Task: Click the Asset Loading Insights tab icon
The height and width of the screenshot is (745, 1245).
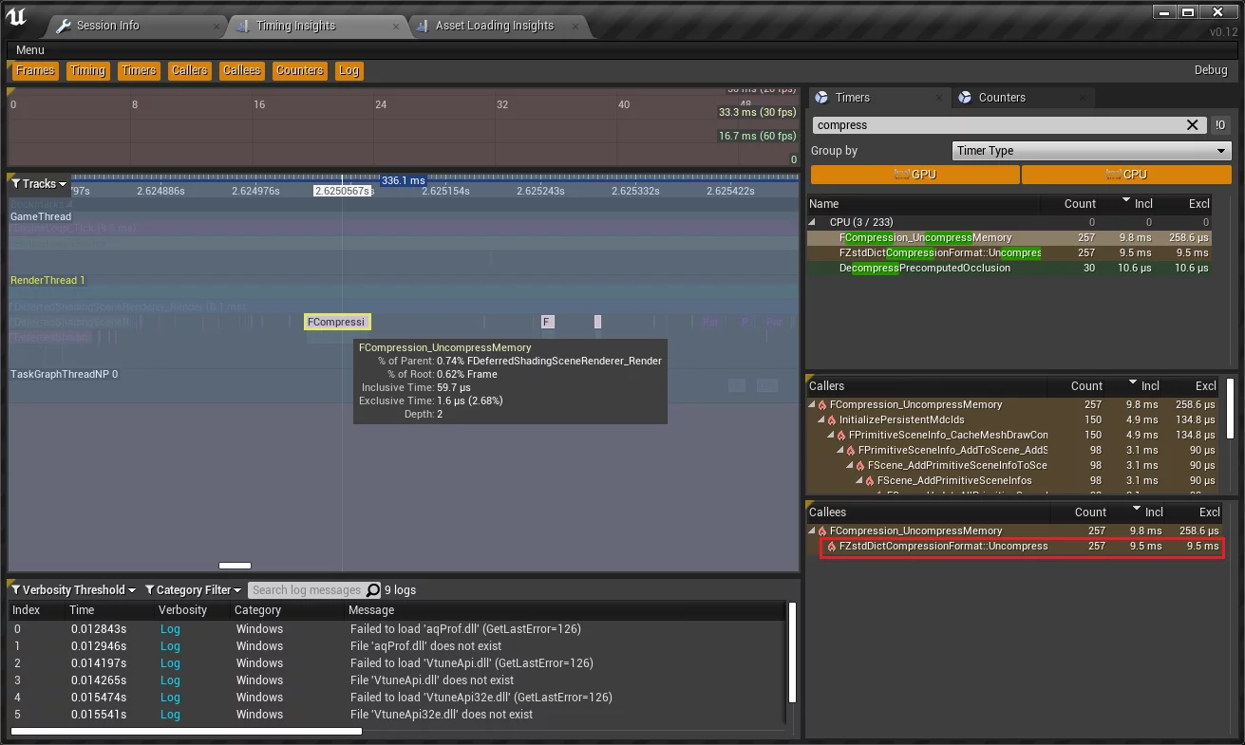Action: click(423, 26)
